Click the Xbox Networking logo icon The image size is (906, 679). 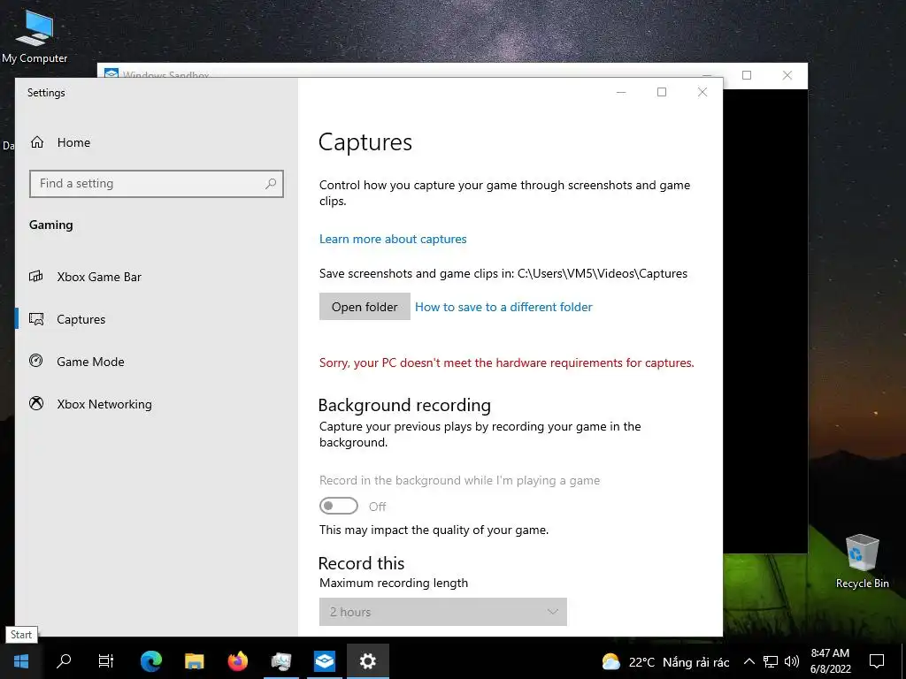pos(35,403)
